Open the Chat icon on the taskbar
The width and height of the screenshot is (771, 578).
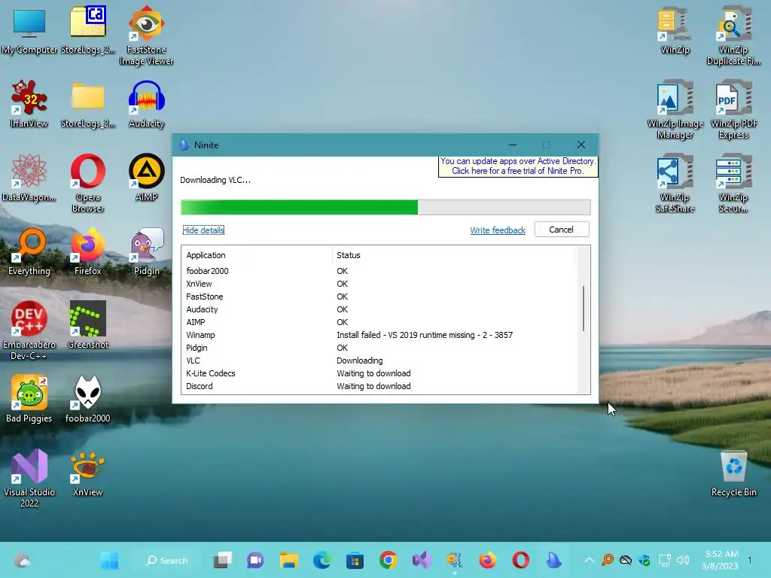255,560
